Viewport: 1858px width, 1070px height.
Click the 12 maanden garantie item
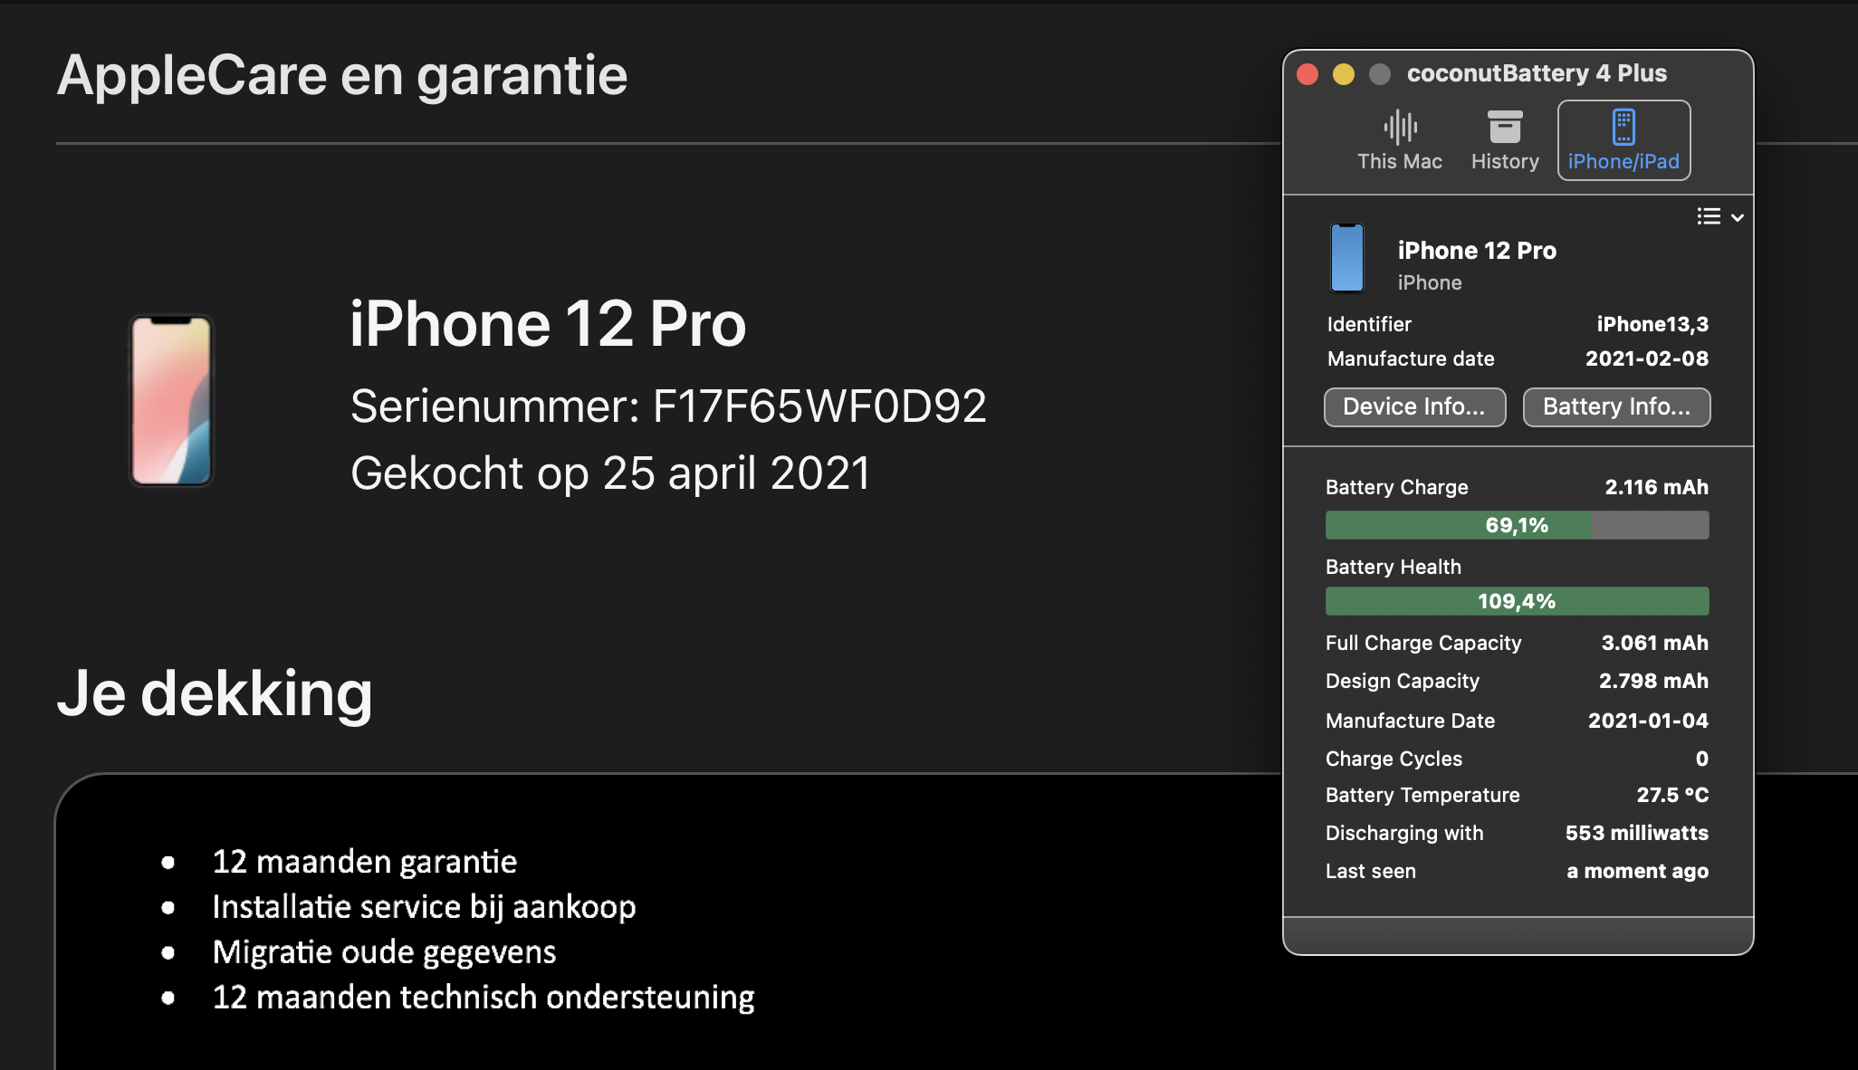pyautogui.click(x=364, y=862)
